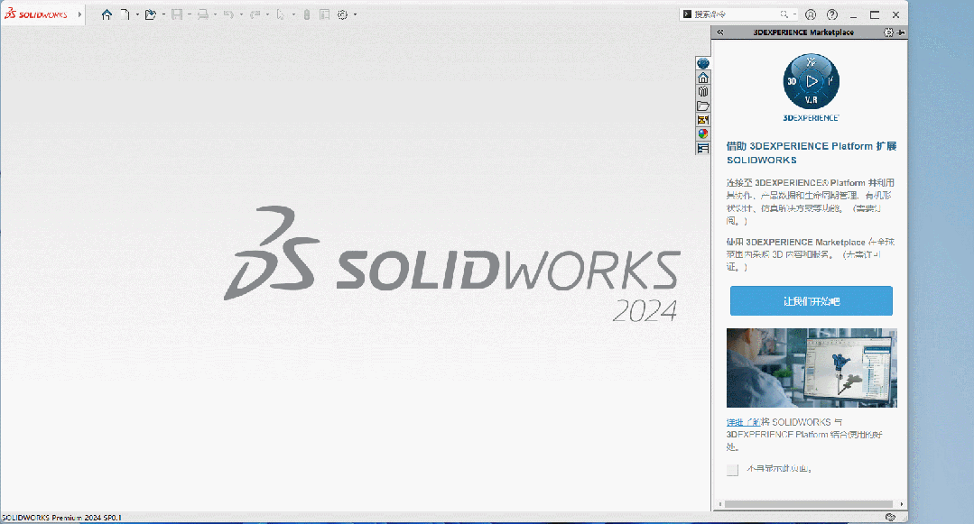Open the File Explorer folder tab
The width and height of the screenshot is (974, 524).
coord(702,106)
